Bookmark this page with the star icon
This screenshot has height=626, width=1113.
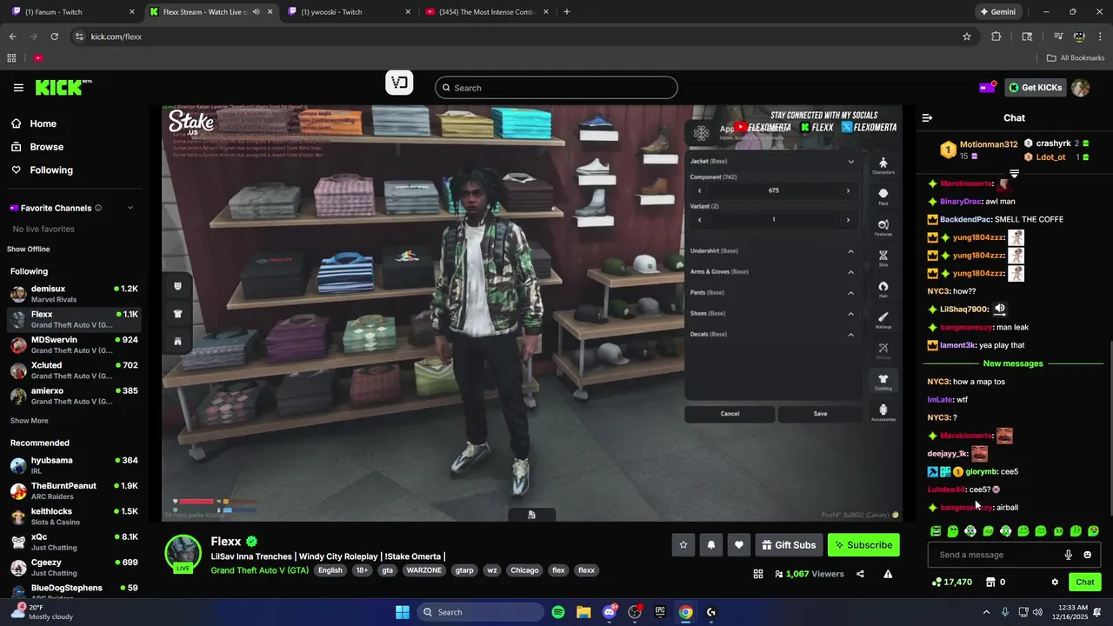tap(967, 37)
